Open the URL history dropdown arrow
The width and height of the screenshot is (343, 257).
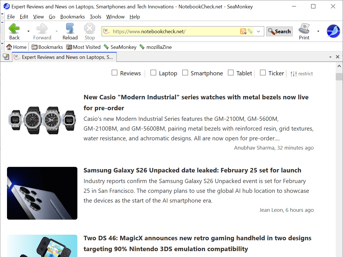click(258, 31)
